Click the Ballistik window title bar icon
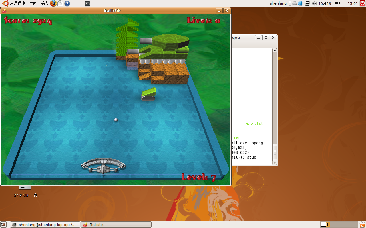The image size is (366, 228). 4,11
